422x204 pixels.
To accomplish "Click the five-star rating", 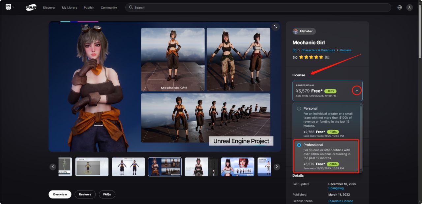I will click(311, 57).
